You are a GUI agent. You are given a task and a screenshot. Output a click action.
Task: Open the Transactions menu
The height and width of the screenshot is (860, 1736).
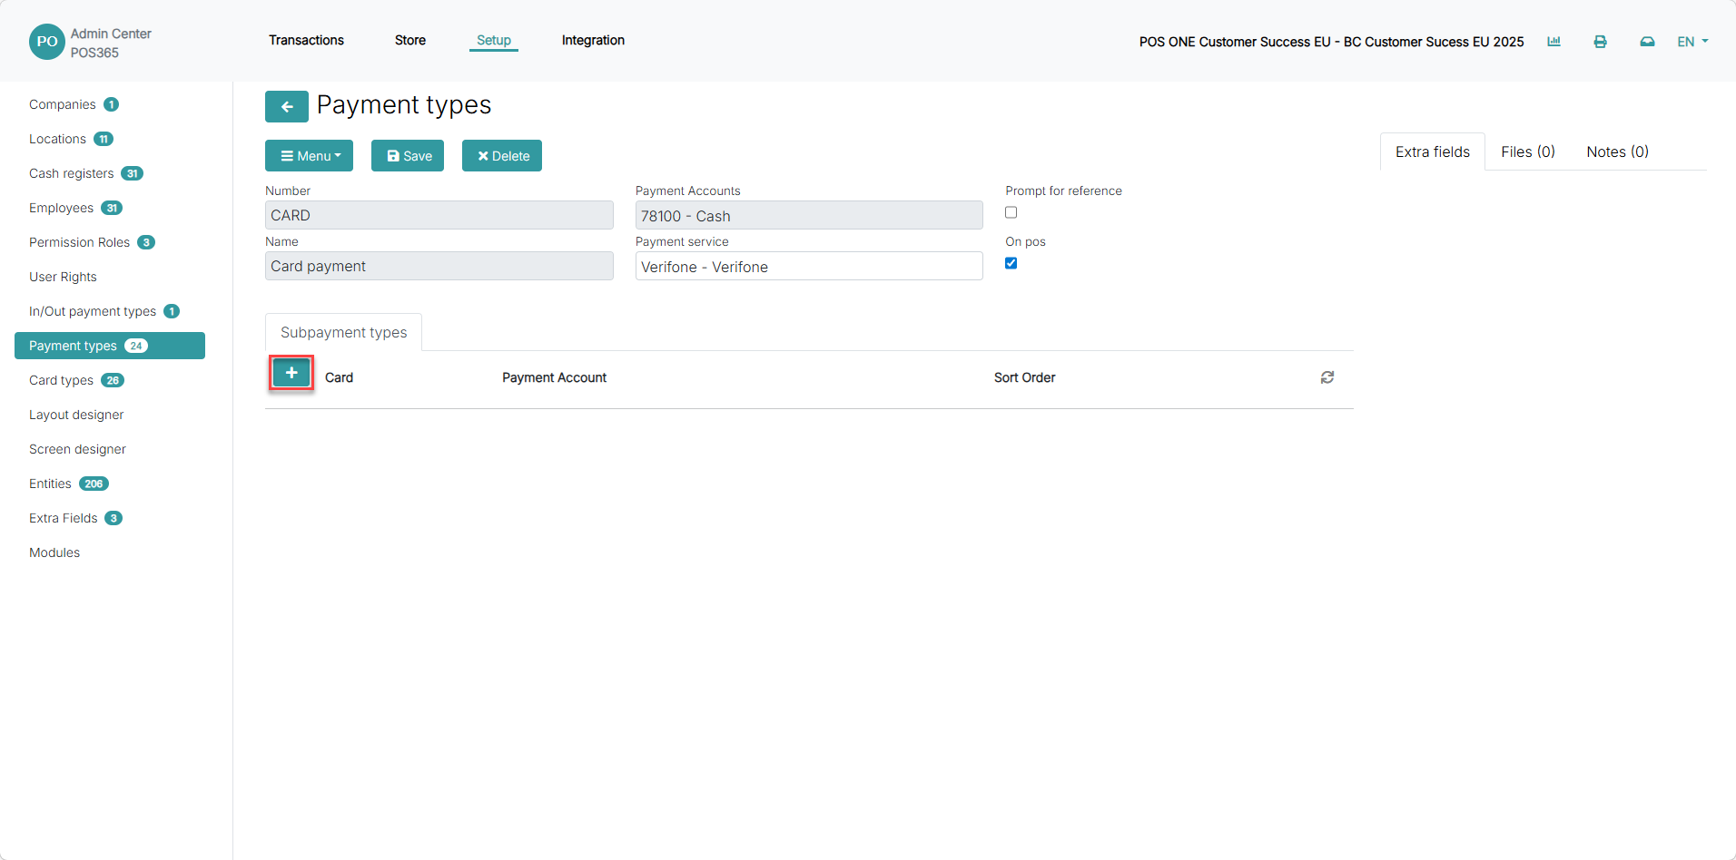point(306,40)
